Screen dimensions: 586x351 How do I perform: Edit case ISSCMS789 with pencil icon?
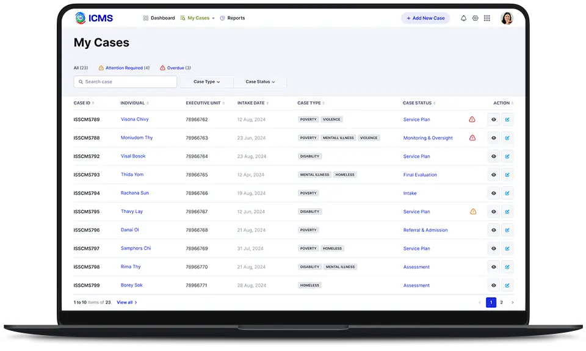[x=507, y=120]
